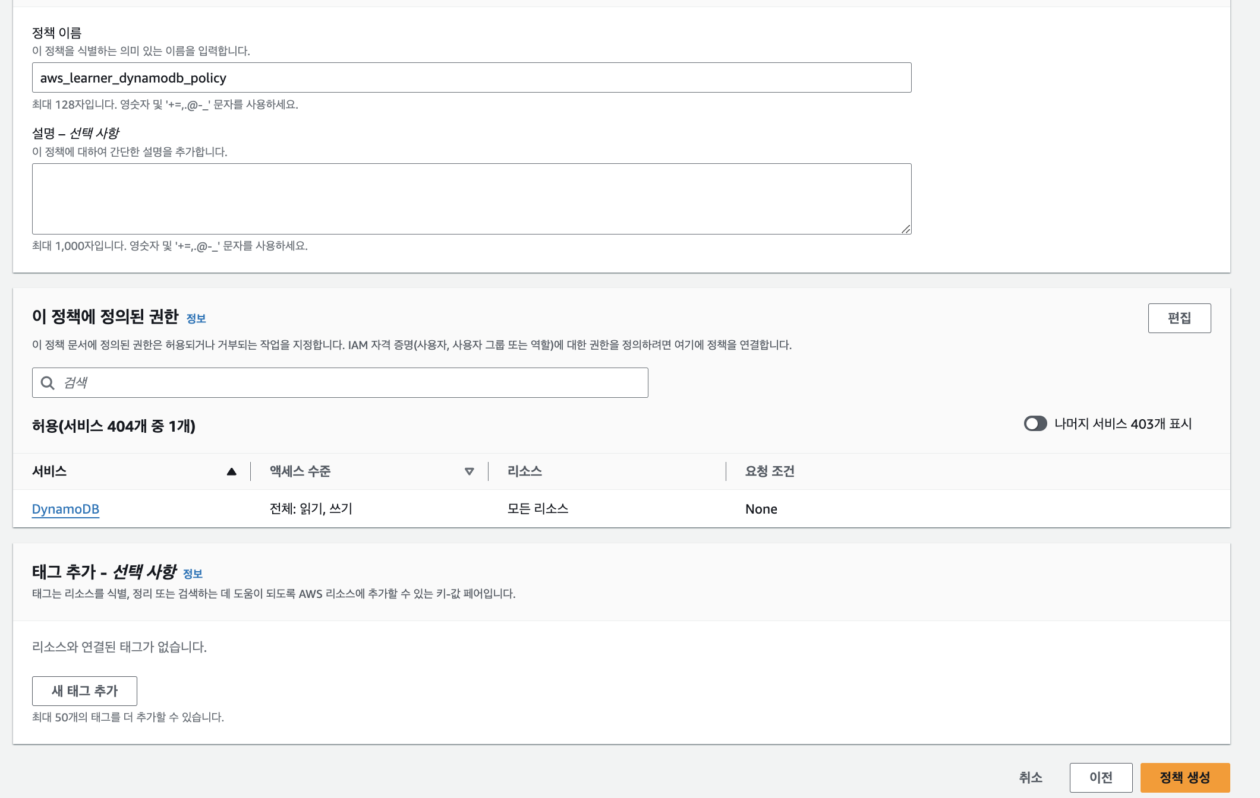Click the 새 태그 추가 button

point(84,691)
